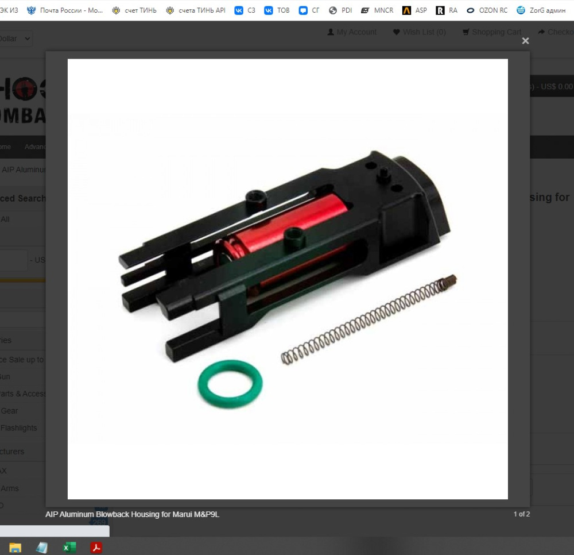Open Adobe Acrobat from the taskbar

96,548
